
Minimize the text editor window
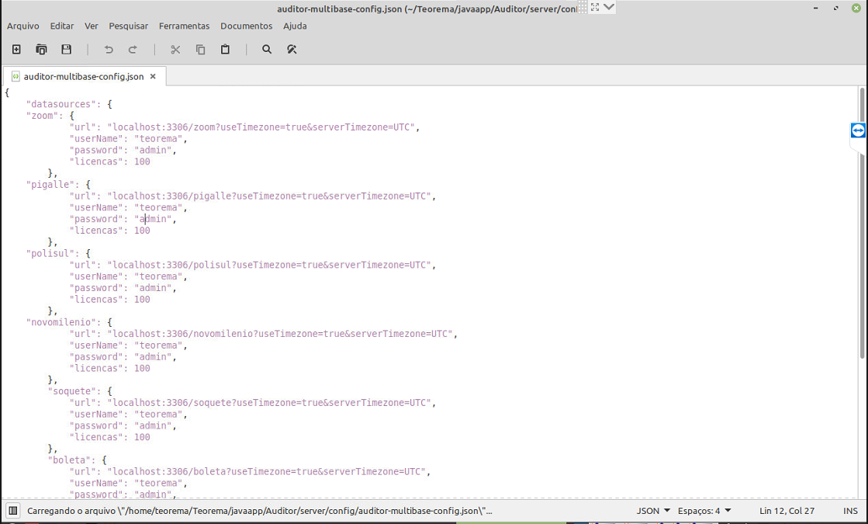(x=816, y=9)
